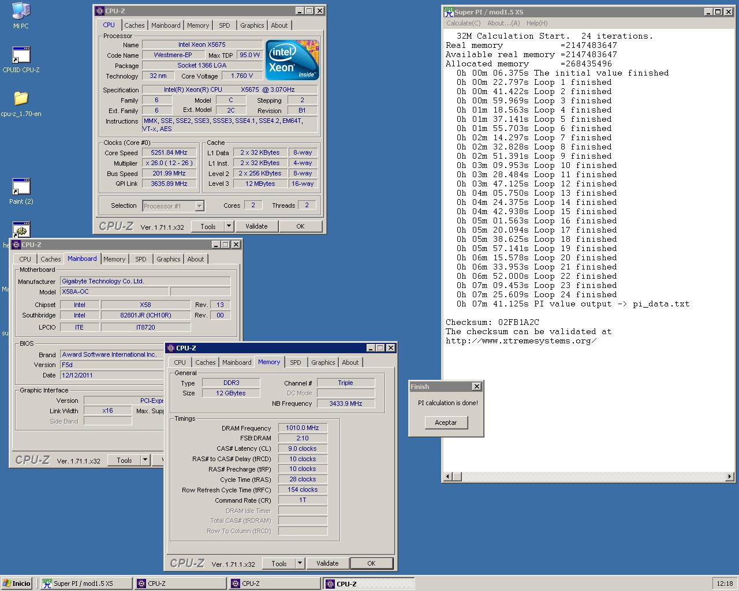
Task: Open the Graphics tab in top CPU-Z window
Action: [x=252, y=25]
